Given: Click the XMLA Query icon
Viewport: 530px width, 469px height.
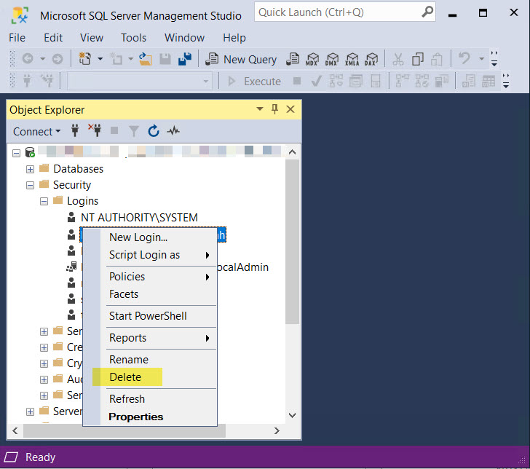Looking at the screenshot, I should pyautogui.click(x=352, y=60).
